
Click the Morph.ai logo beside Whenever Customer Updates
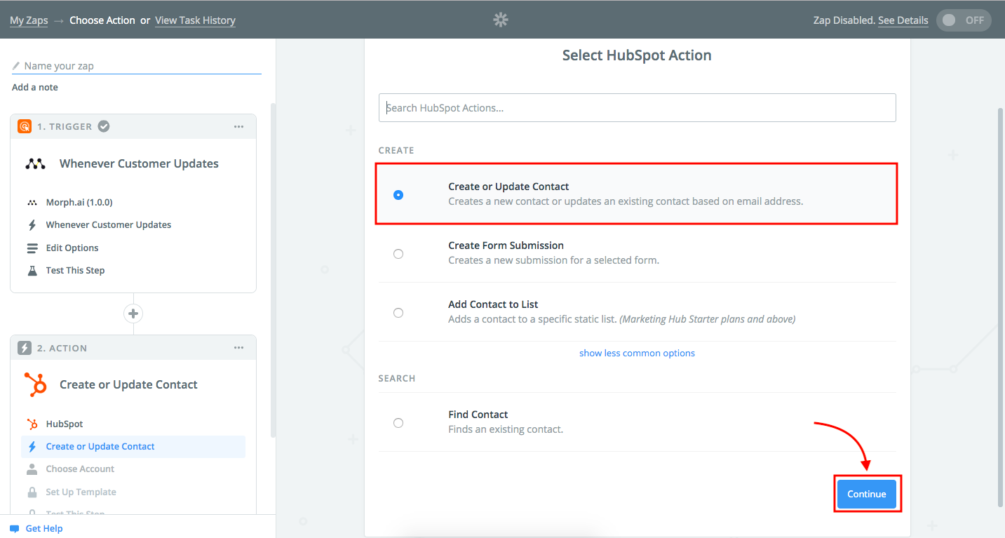pos(35,163)
